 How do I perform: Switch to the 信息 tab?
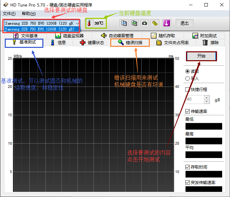[x=58, y=43]
